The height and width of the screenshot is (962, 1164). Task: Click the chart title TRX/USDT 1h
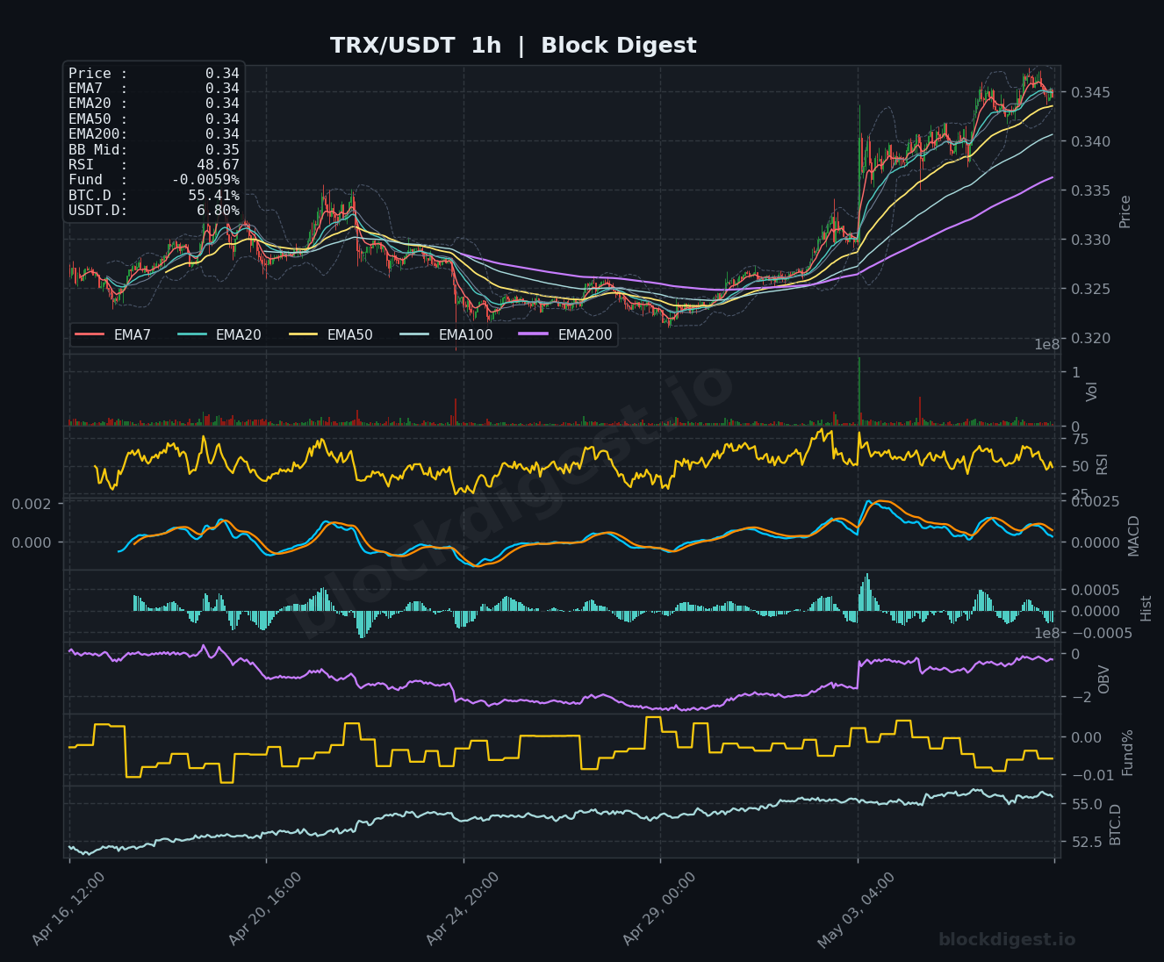[x=415, y=46]
